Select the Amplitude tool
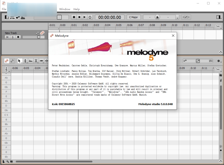Viewport: 224px width, 165px height. pyautogui.click(x=36, y=61)
